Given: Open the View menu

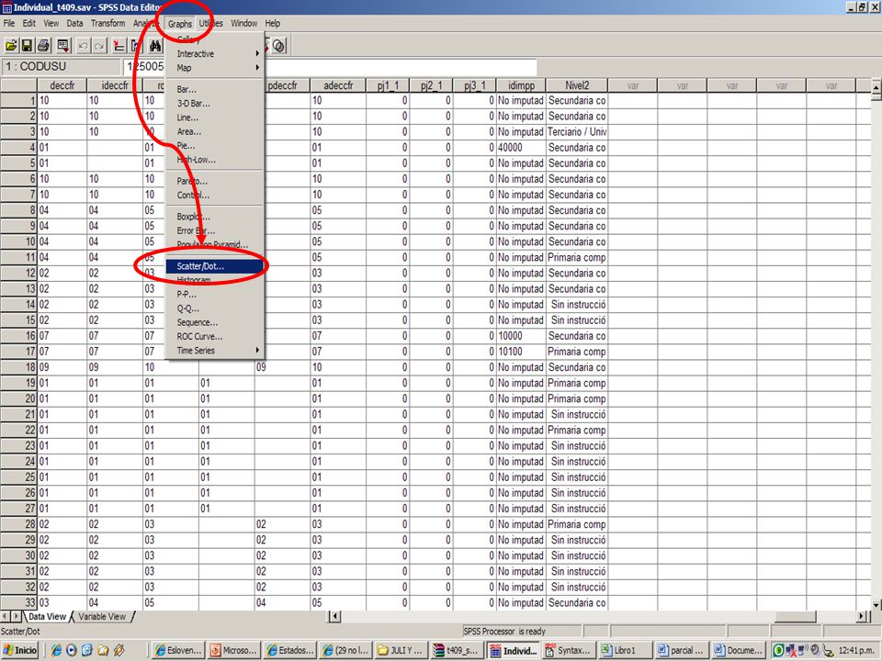Looking at the screenshot, I should pos(51,23).
